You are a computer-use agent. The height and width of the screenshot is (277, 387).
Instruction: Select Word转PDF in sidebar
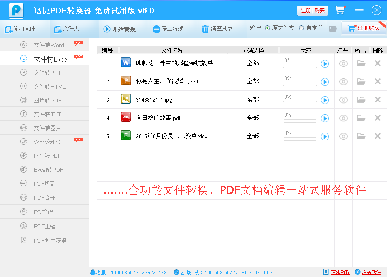[44, 142]
